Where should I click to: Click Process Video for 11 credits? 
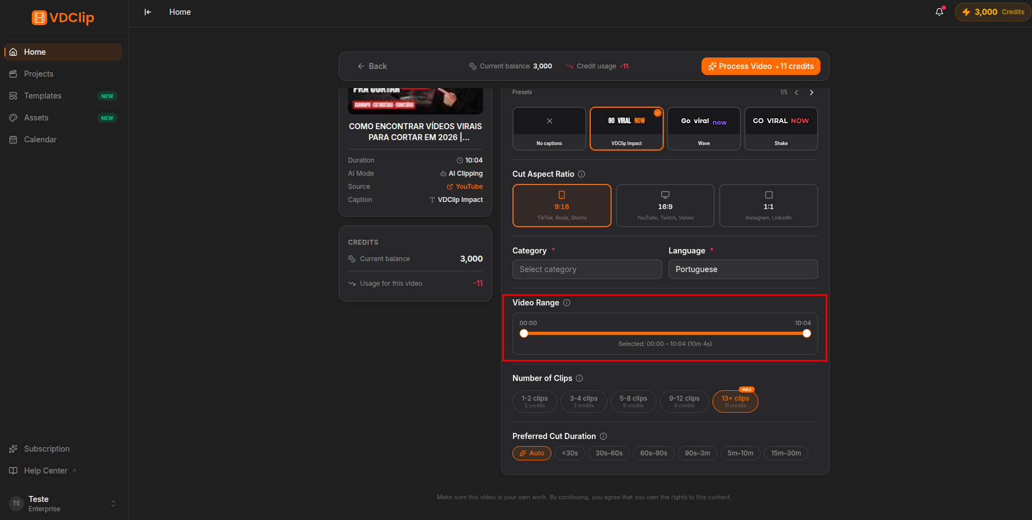[x=761, y=66]
